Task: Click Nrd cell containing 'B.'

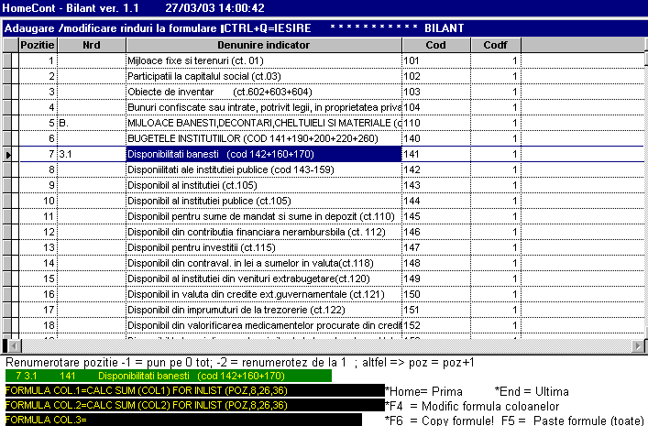Action: [x=92, y=123]
